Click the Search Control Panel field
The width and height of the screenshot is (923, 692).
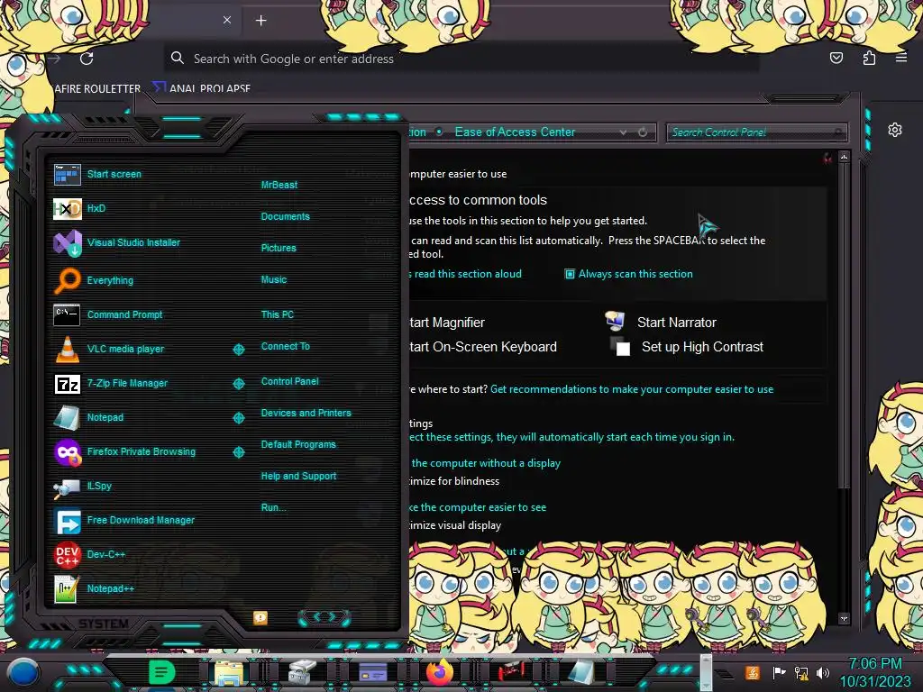coord(756,132)
